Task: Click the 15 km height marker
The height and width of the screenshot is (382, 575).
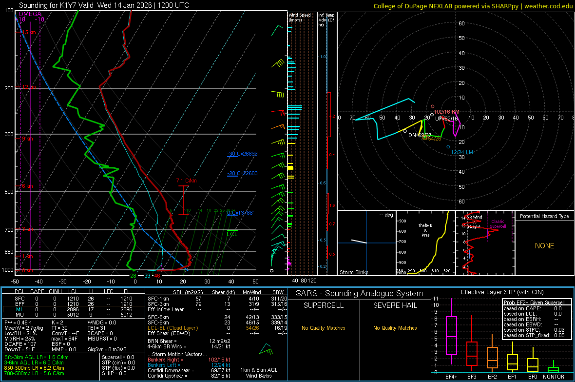Action: [29, 32]
